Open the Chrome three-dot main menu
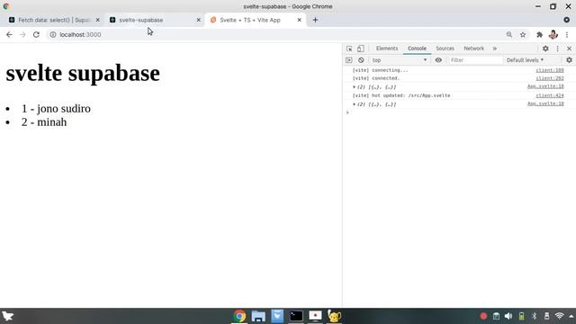The width and height of the screenshot is (576, 324). [x=567, y=34]
